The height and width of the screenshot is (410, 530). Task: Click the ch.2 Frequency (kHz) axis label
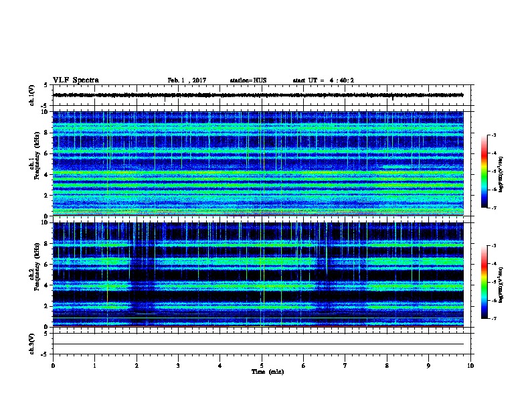pos(35,267)
